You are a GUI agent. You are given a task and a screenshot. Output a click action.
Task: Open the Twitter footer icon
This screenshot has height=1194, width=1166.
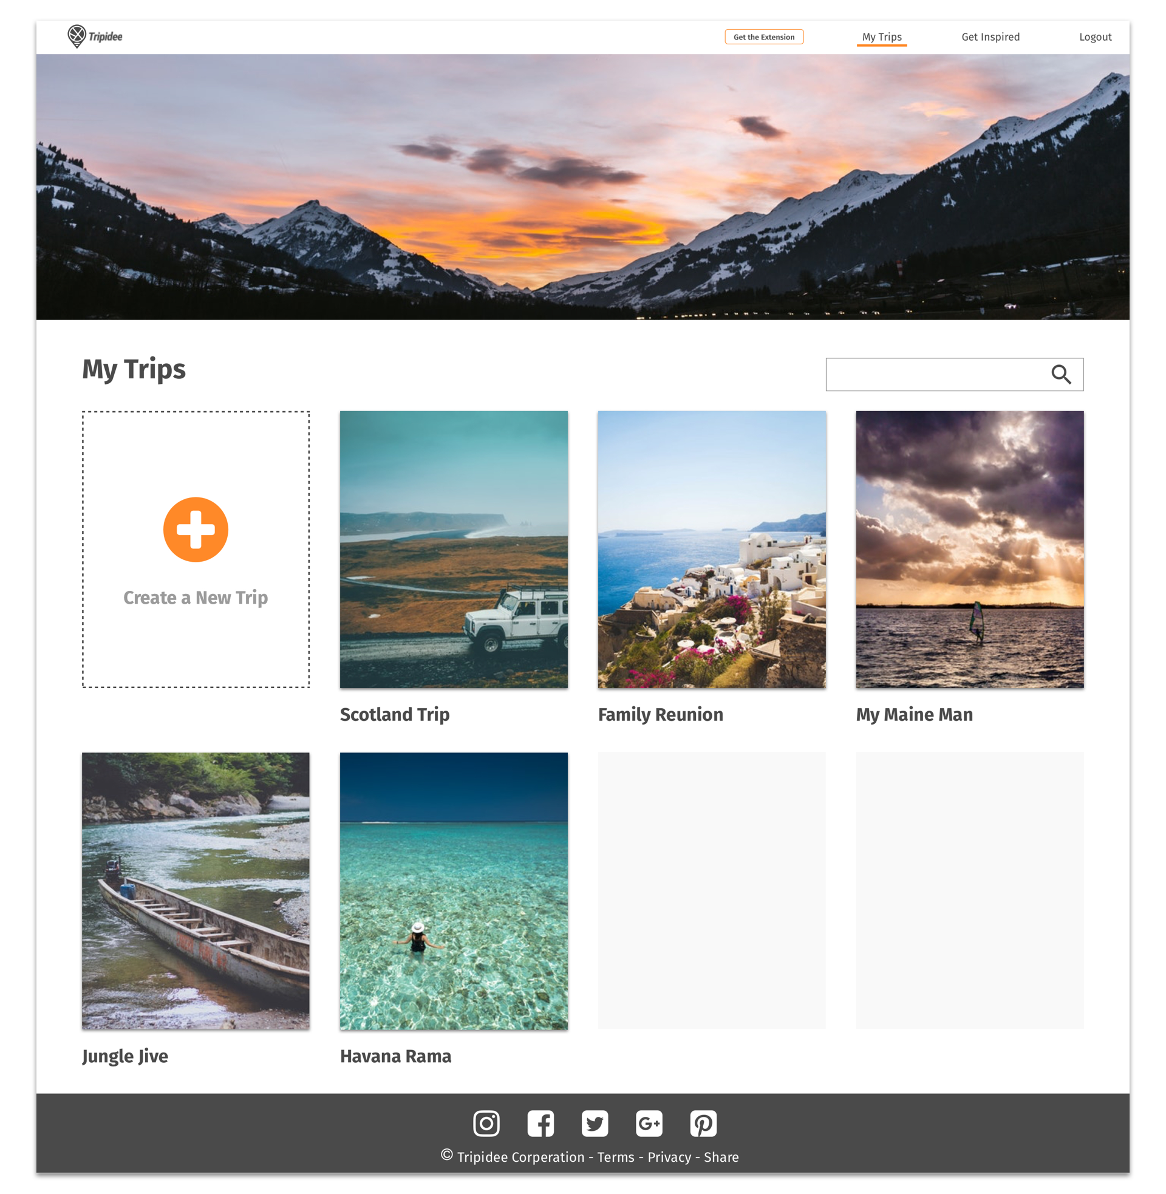tap(595, 1123)
